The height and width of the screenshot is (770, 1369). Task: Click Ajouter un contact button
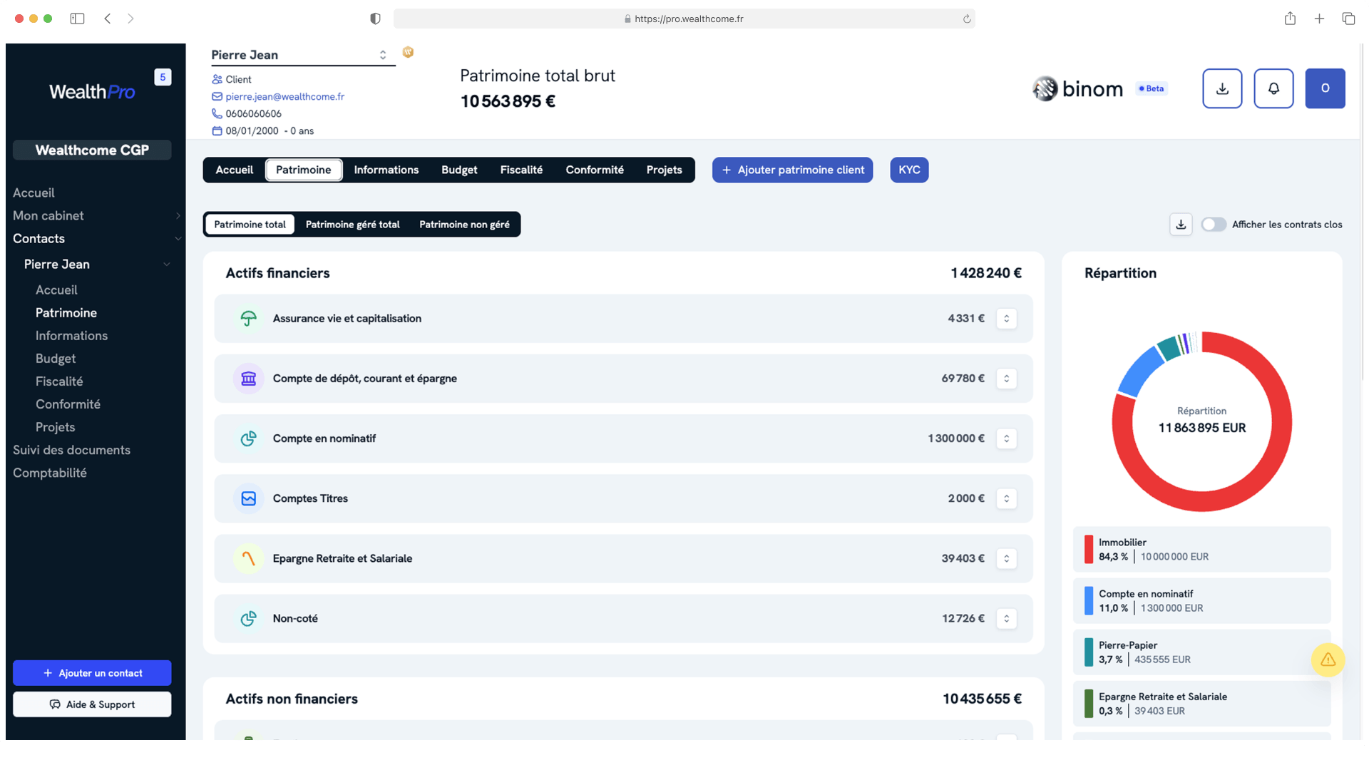coord(92,673)
